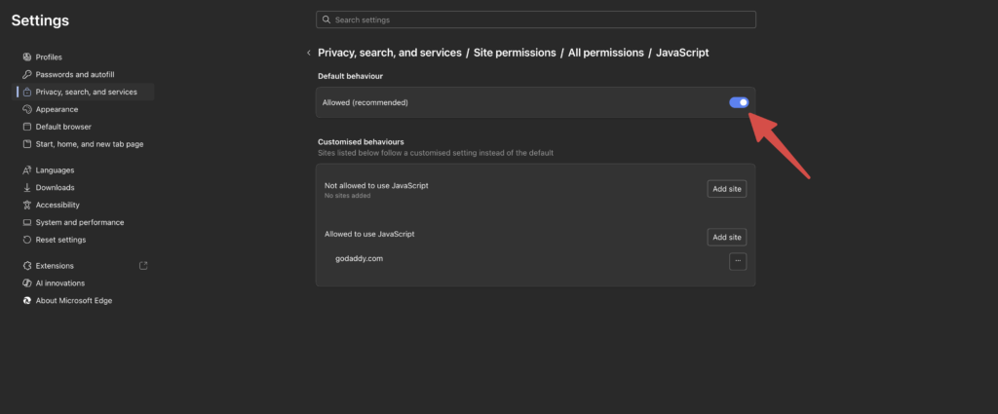Click the Default browser icon
Screen dimensions: 998x414
[27, 128]
